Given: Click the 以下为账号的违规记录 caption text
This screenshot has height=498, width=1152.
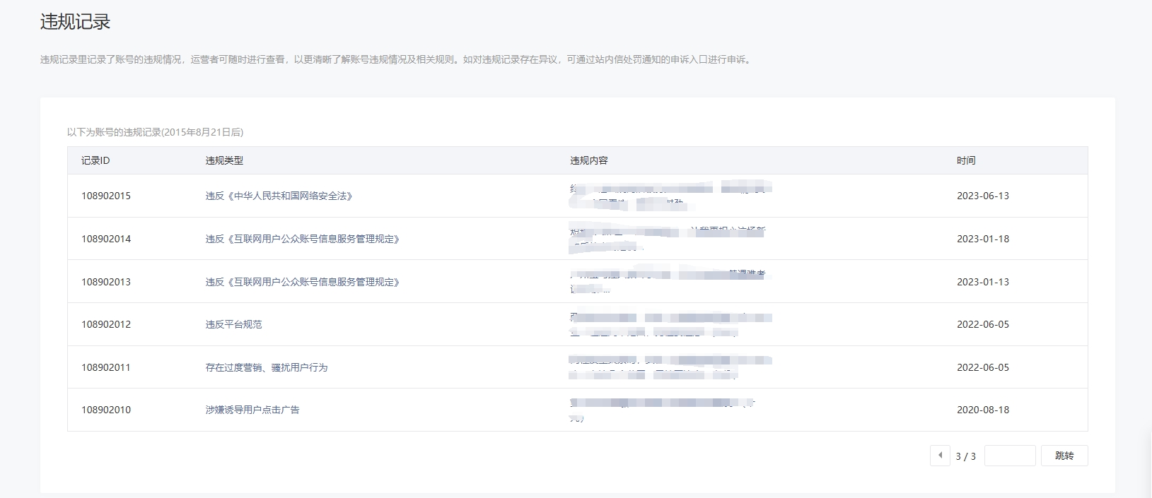Looking at the screenshot, I should [x=155, y=132].
